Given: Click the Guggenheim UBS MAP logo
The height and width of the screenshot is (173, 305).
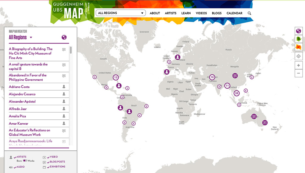Looking at the screenshot, I should coord(71,11).
